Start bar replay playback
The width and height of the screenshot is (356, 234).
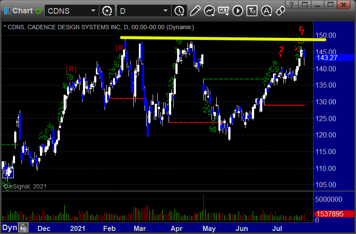pos(238,11)
